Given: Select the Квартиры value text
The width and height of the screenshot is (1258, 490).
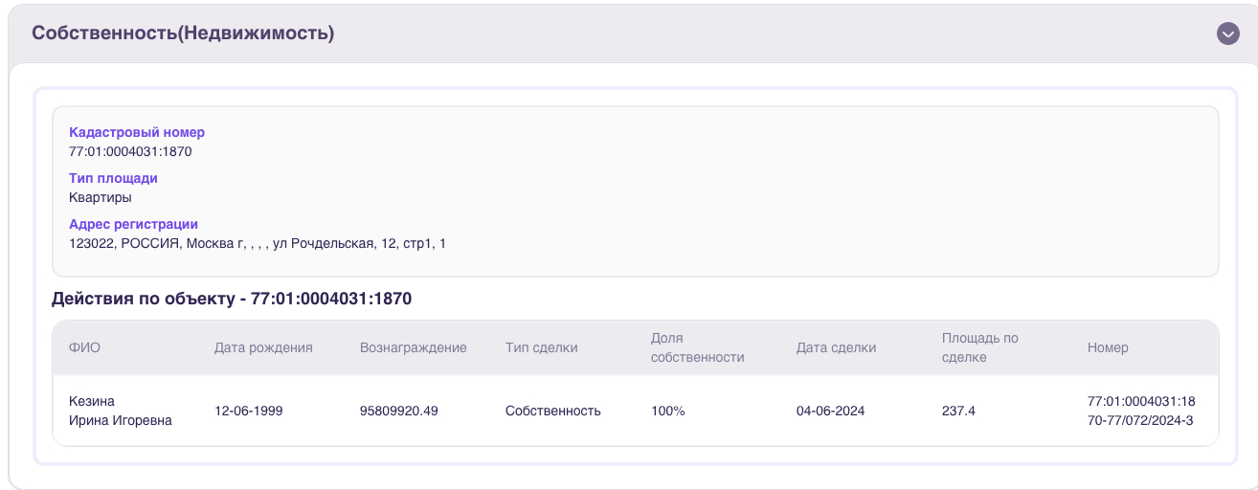Looking at the screenshot, I should coord(101,197).
